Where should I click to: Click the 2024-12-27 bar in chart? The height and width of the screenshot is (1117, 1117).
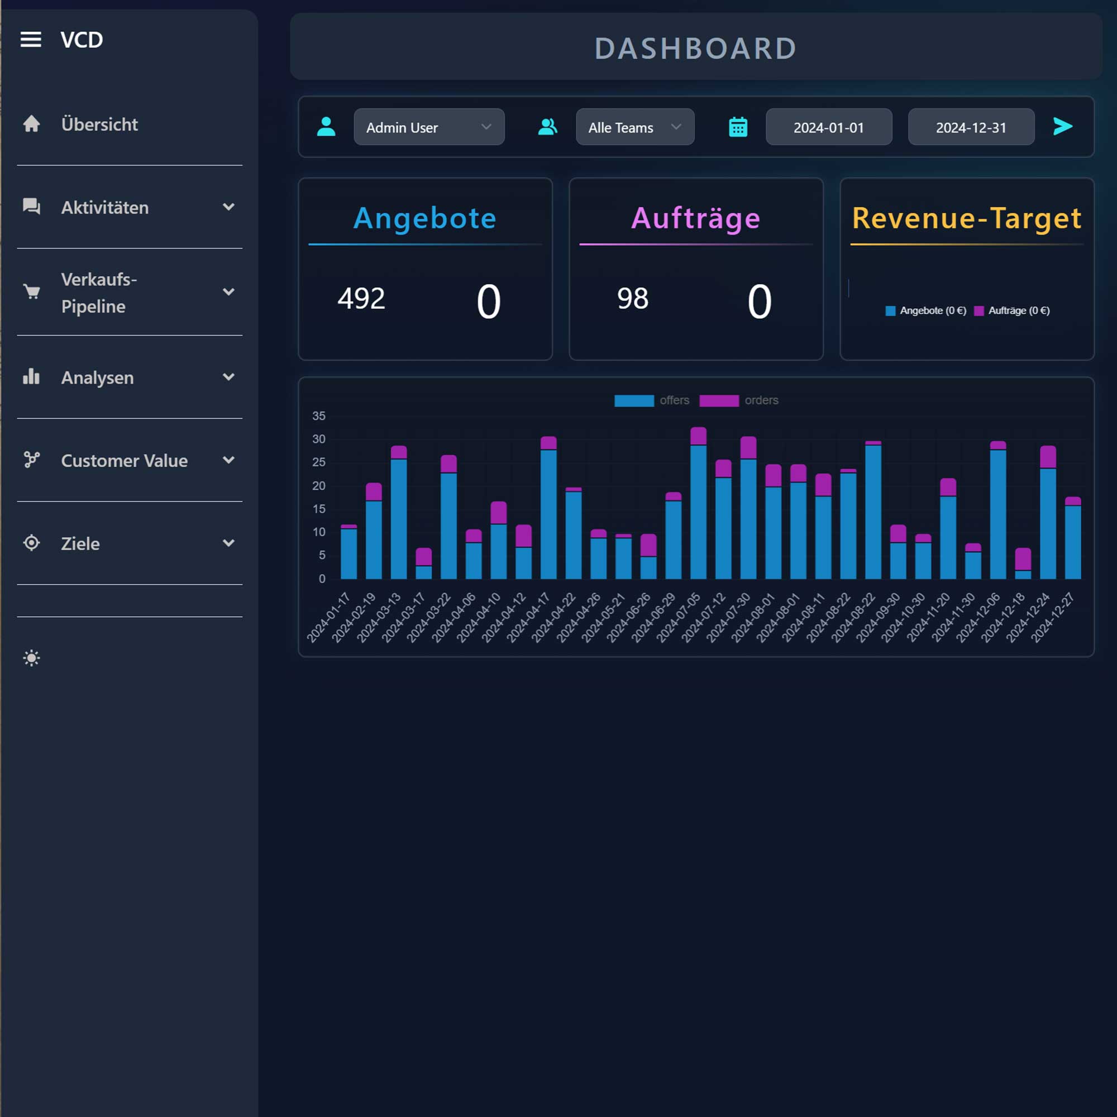click(x=1072, y=538)
